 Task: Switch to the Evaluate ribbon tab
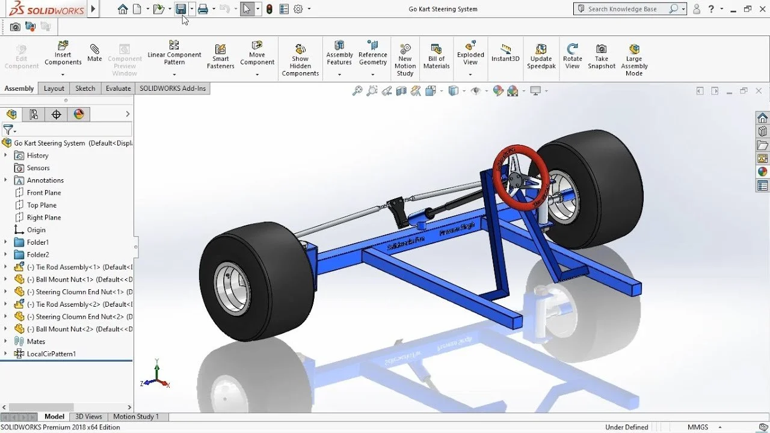pos(119,88)
